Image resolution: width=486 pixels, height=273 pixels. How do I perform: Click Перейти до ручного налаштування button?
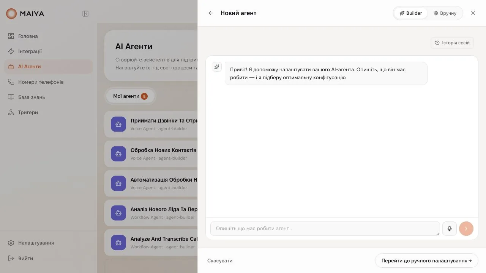[x=426, y=260]
